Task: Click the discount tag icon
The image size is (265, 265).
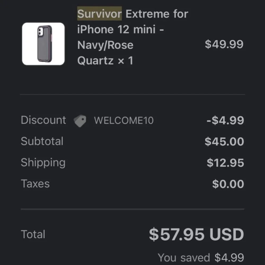Action: 80,121
